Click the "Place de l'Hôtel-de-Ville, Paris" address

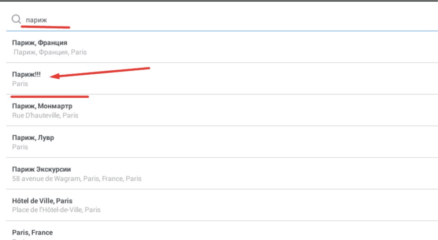pos(56,210)
